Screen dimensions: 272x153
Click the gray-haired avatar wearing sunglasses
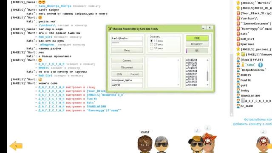pos(161,144)
